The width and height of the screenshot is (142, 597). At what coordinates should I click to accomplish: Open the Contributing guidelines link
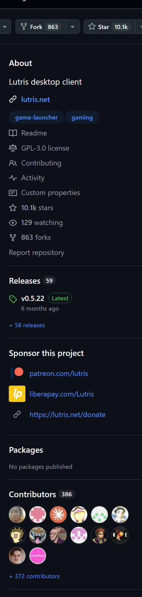pyautogui.click(x=41, y=163)
